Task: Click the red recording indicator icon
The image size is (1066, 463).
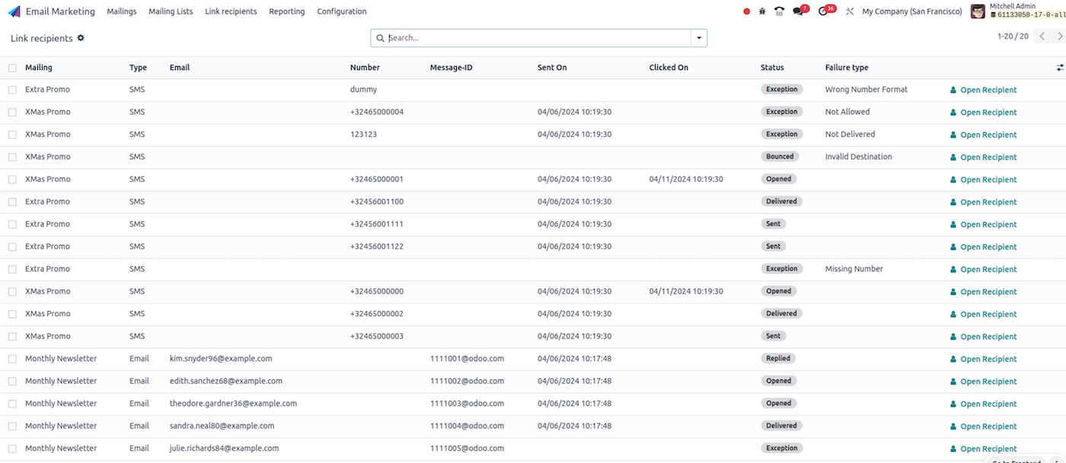Action: coord(746,11)
